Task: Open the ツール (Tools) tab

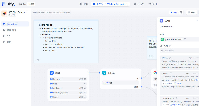Action: point(153,4)
